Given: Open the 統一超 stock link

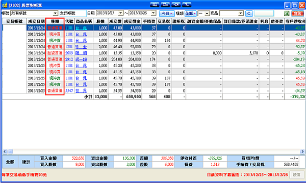Looking at the screenshot, I should pyautogui.click(x=81, y=59).
